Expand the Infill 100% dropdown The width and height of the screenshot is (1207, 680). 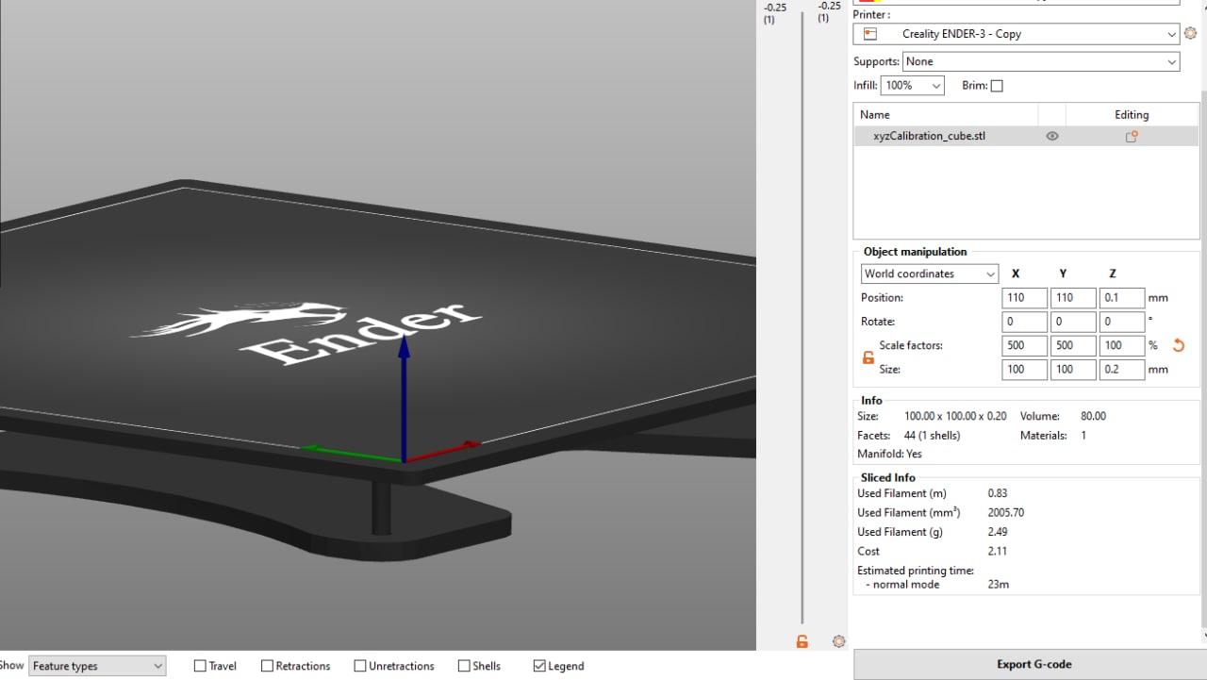(912, 85)
